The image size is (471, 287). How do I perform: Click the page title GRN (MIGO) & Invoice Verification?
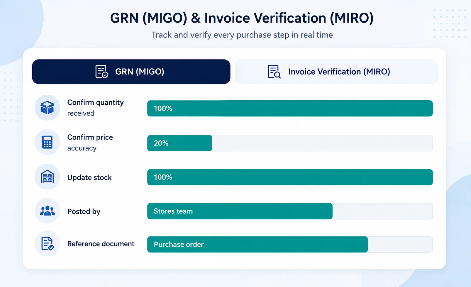tap(242, 18)
